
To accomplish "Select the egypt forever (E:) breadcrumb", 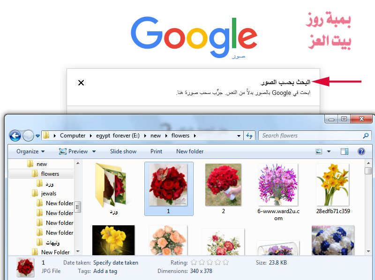I will pyautogui.click(x=118, y=136).
